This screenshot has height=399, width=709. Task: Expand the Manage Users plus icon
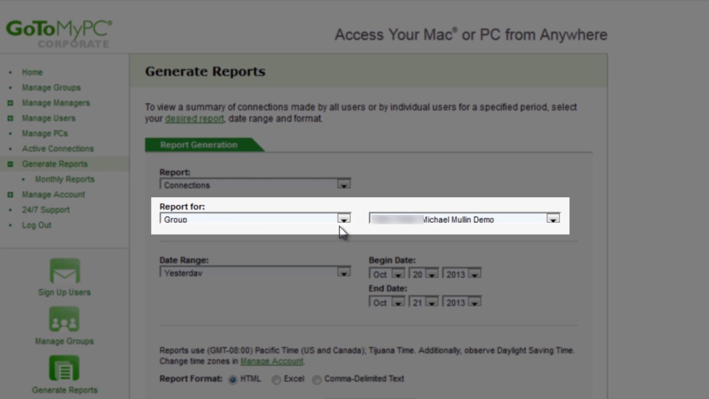tap(10, 118)
